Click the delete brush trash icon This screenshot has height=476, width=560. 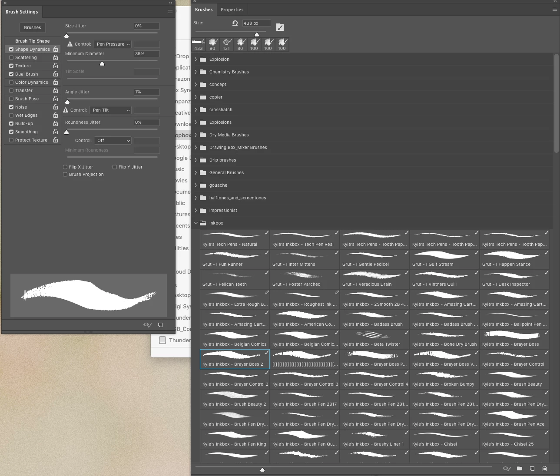[544, 469]
